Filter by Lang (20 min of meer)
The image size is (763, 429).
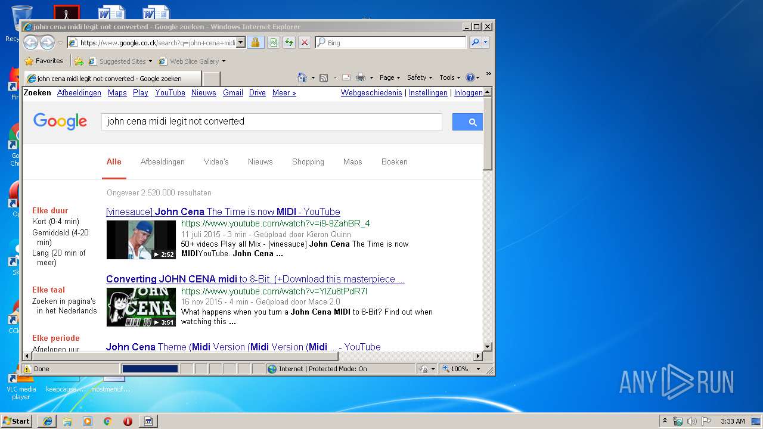[59, 257]
